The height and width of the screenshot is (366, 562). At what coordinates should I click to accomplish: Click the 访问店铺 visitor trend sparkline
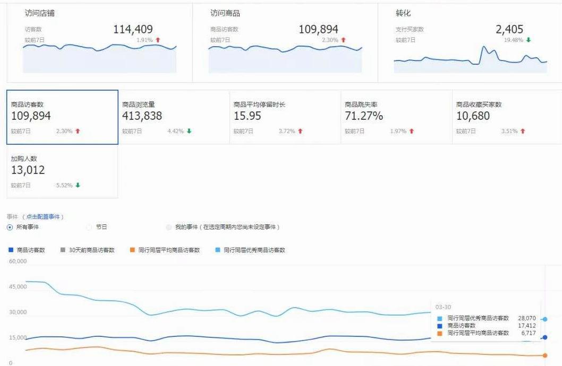coord(100,58)
